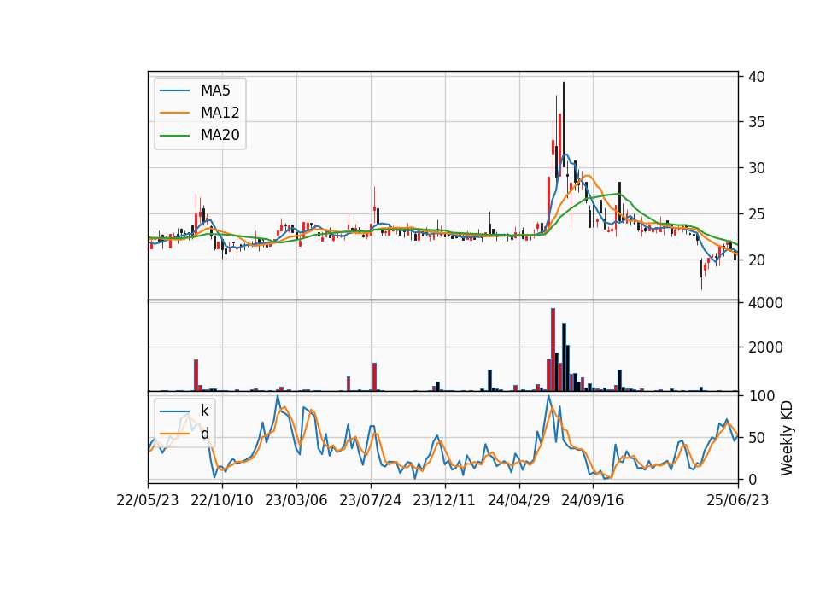Screen dimensions: 820x589
Task: Click the MA20 legend label
Action: [x=220, y=135]
